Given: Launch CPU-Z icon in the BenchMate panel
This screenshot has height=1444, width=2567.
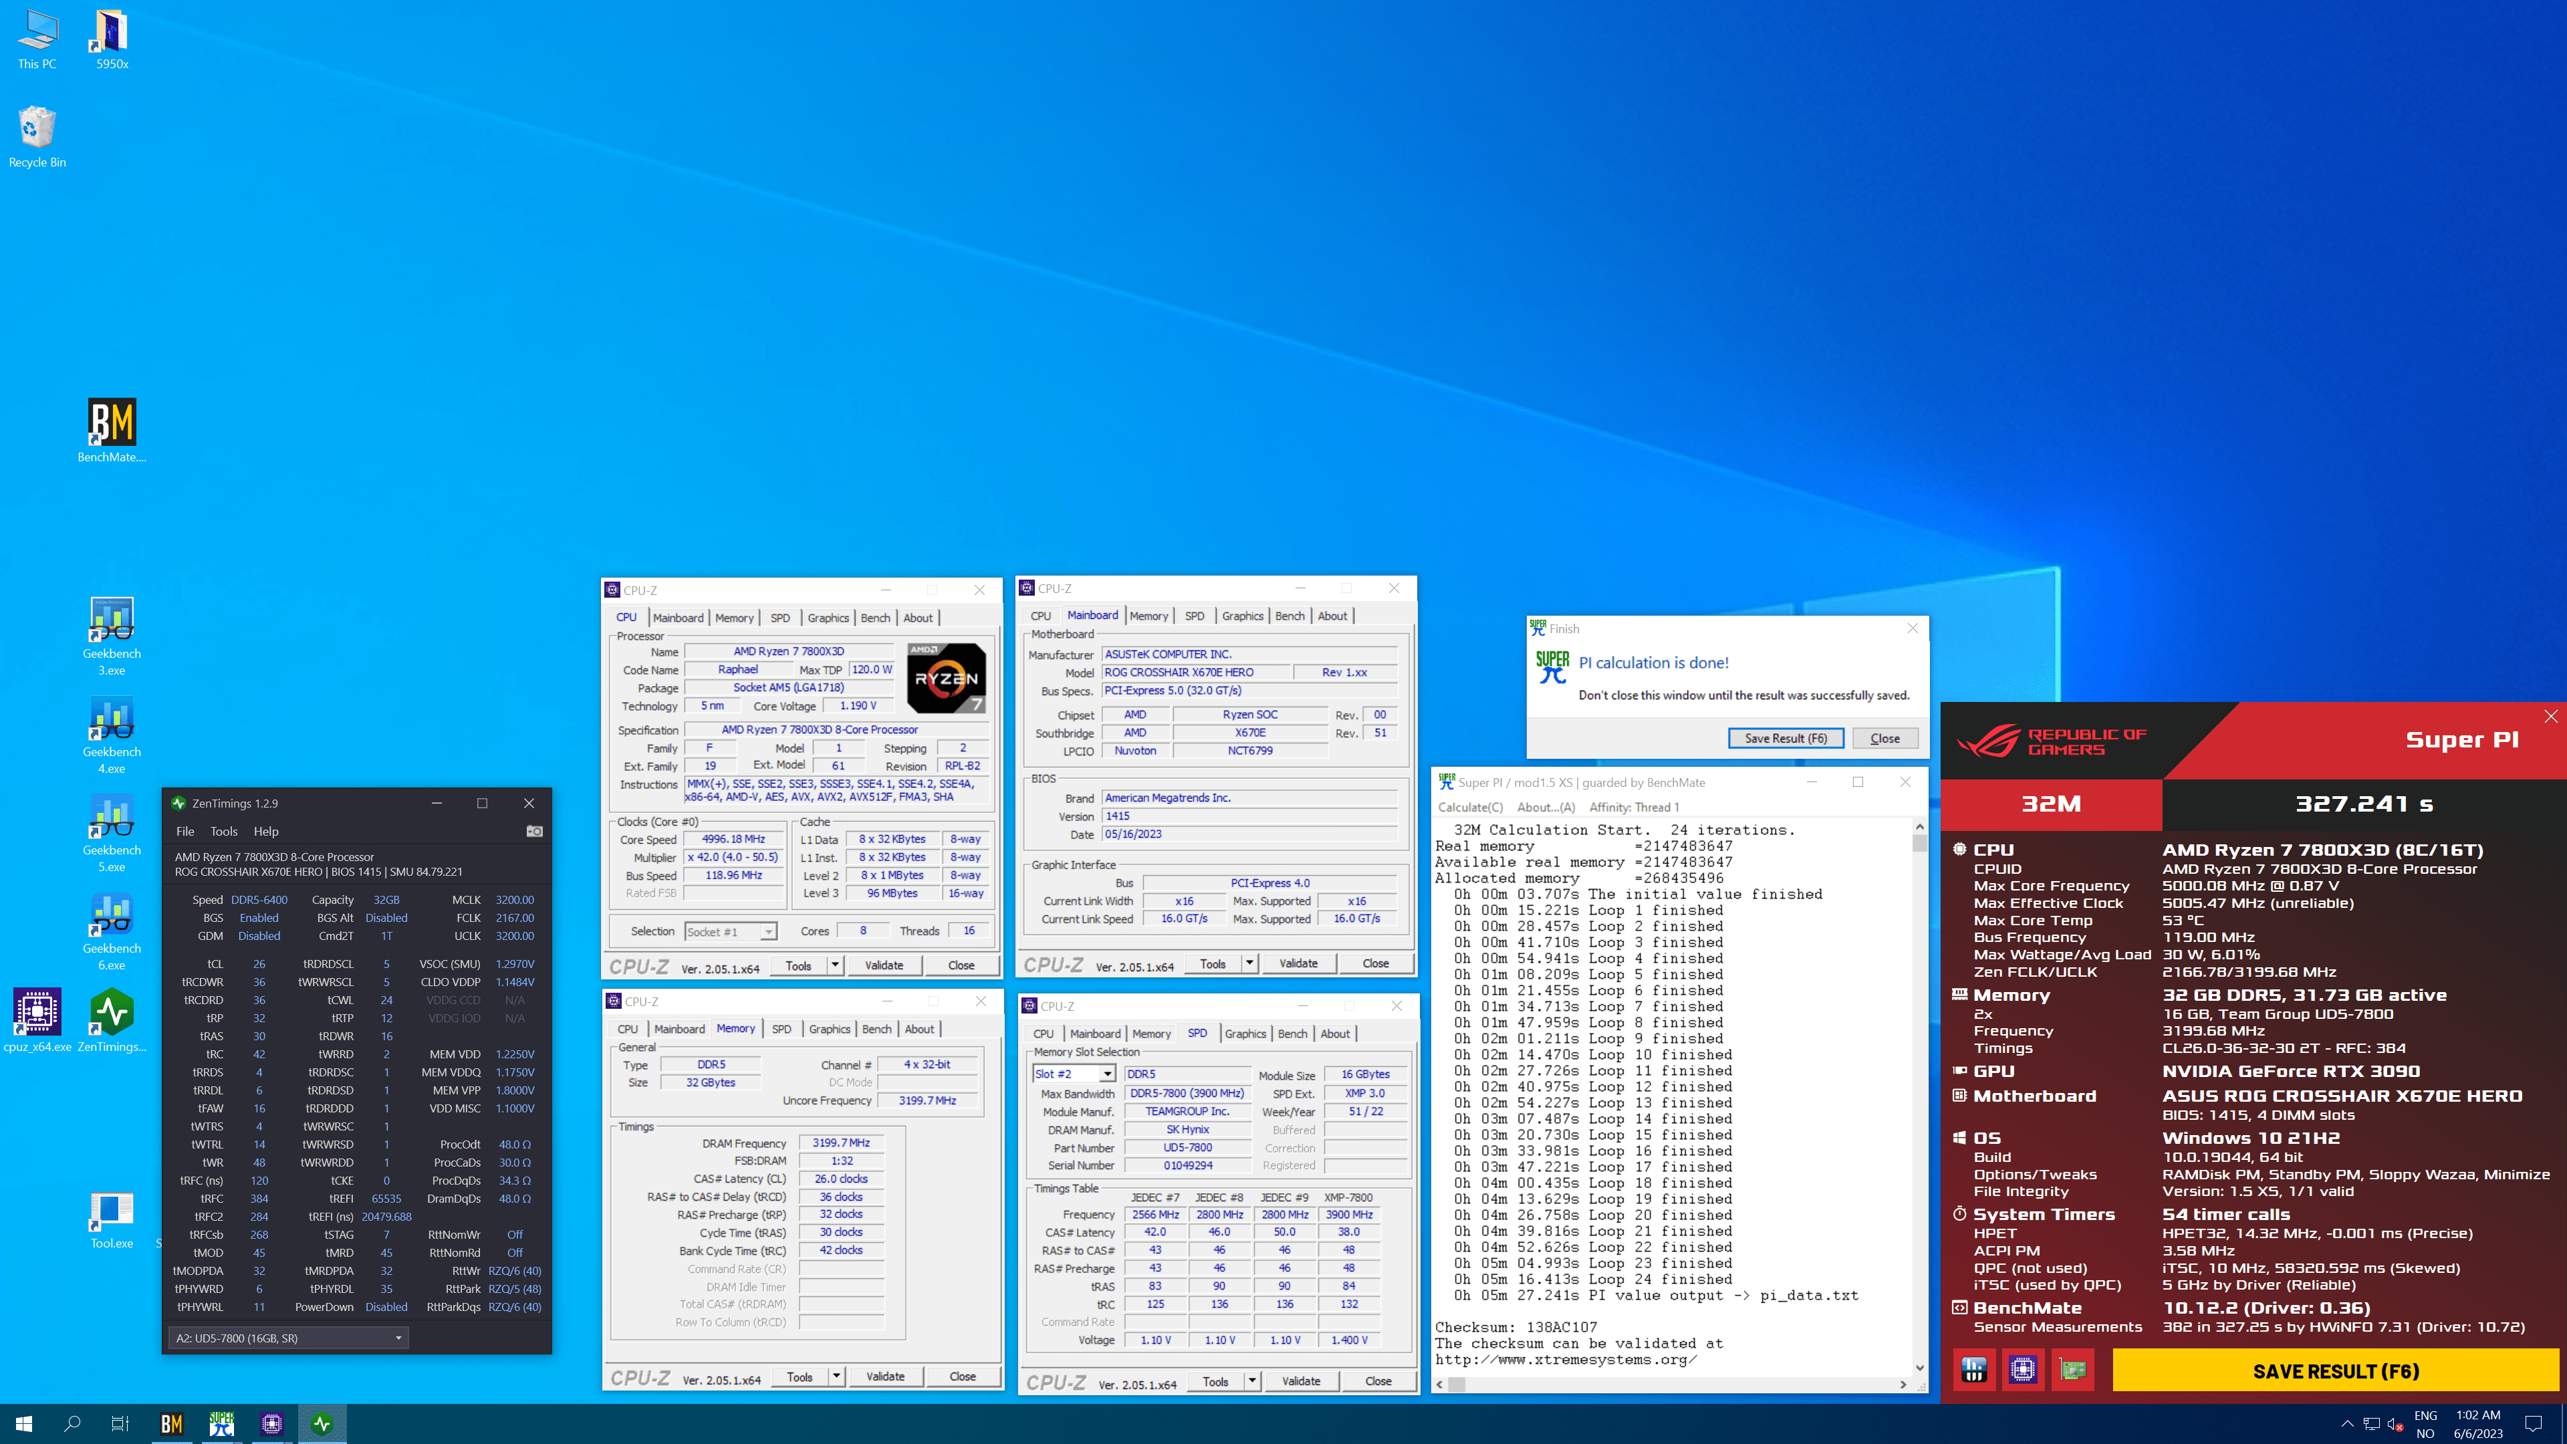Looking at the screenshot, I should pos(2023,1370).
